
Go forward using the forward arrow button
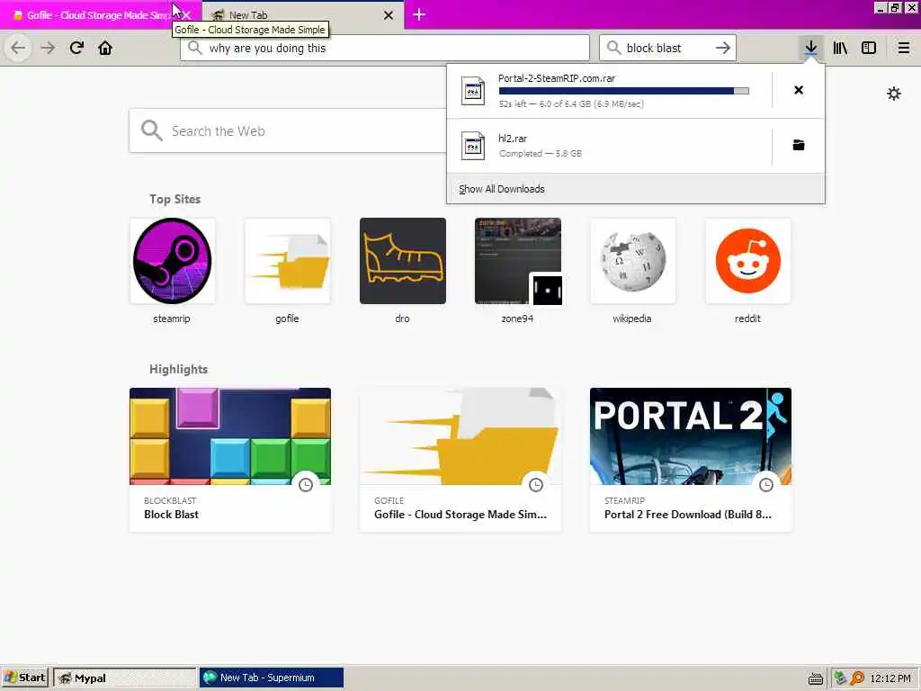click(x=48, y=48)
